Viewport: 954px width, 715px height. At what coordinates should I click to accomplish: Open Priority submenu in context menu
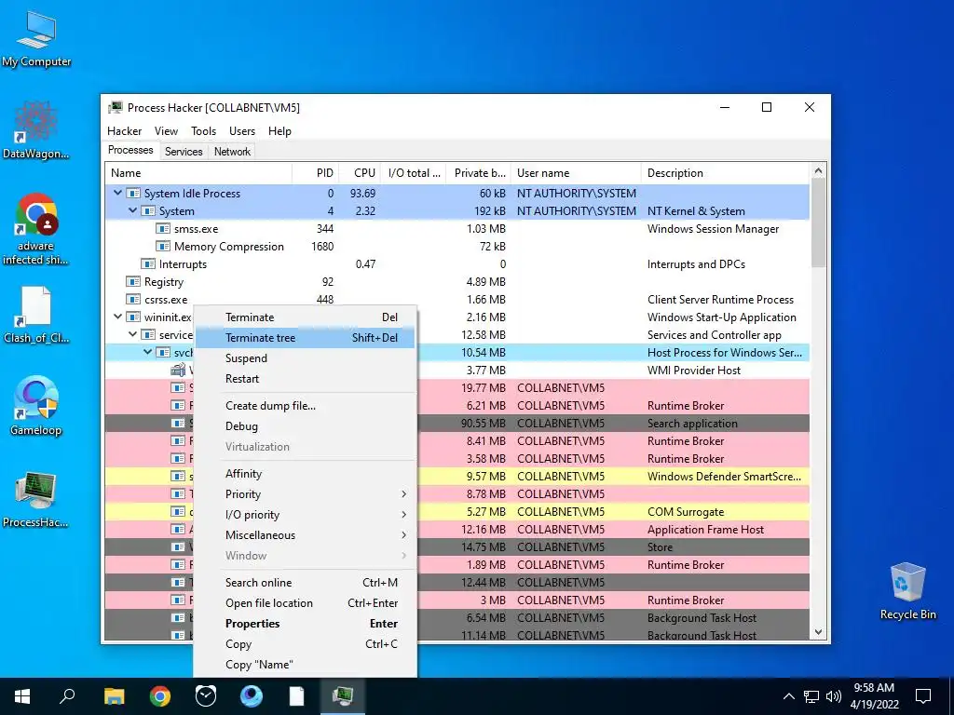[x=306, y=494]
